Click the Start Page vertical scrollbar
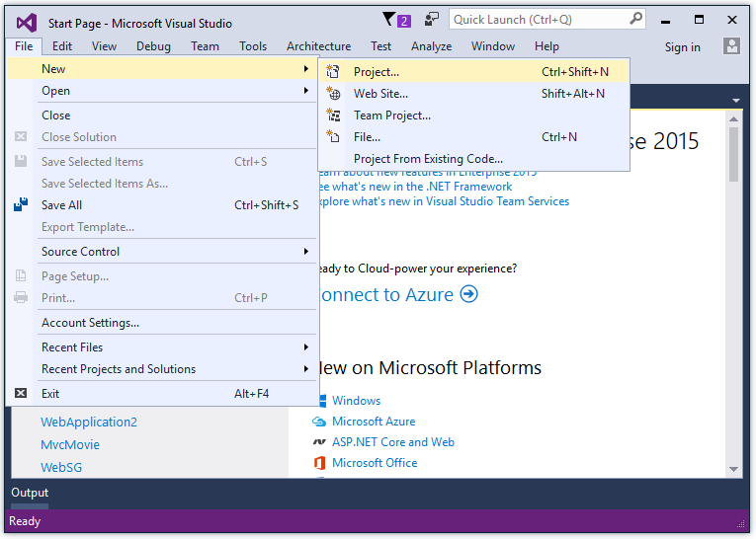 [734, 296]
